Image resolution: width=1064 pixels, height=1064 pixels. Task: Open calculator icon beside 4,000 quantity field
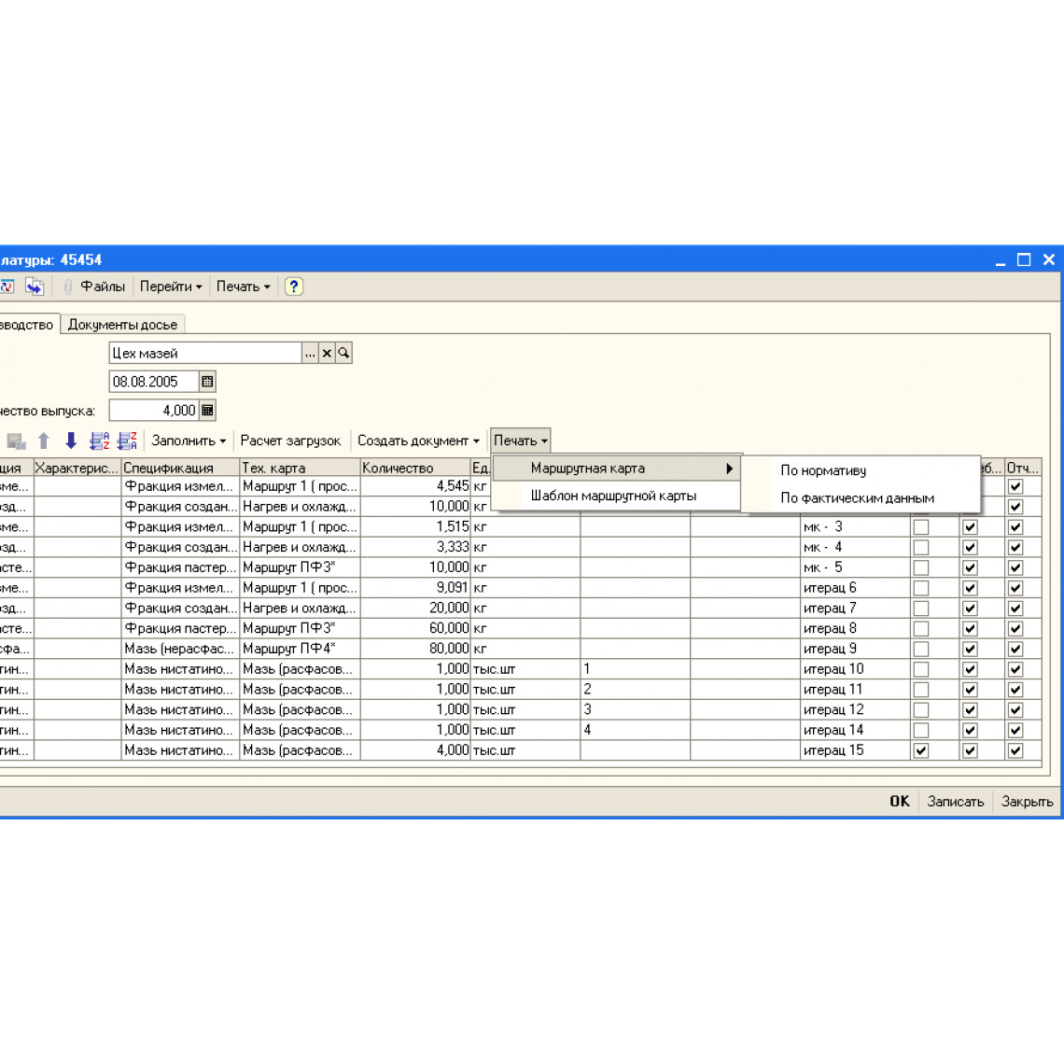click(207, 410)
